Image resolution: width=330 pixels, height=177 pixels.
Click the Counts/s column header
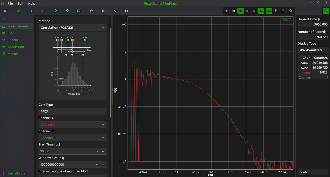pyautogui.click(x=321, y=58)
